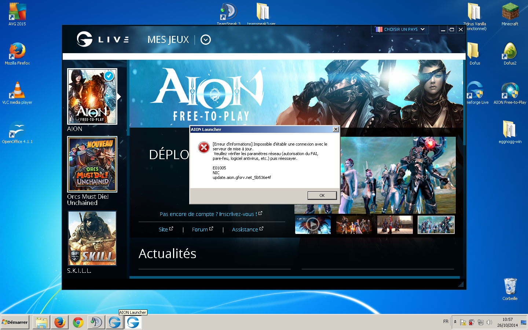Click the update.aion.gfsrv.net_5b536e4f text
The width and height of the screenshot is (528, 330).
click(x=242, y=177)
